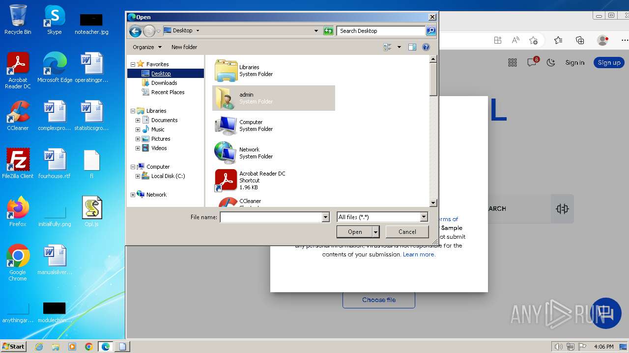The height and width of the screenshot is (353, 629).
Task: Click VirusTotal Sign in link
Action: point(574,62)
